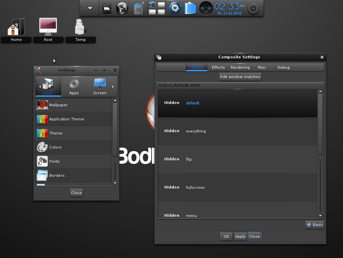Select the flip style row
Viewport: 343px width, 258px height.
(237, 159)
